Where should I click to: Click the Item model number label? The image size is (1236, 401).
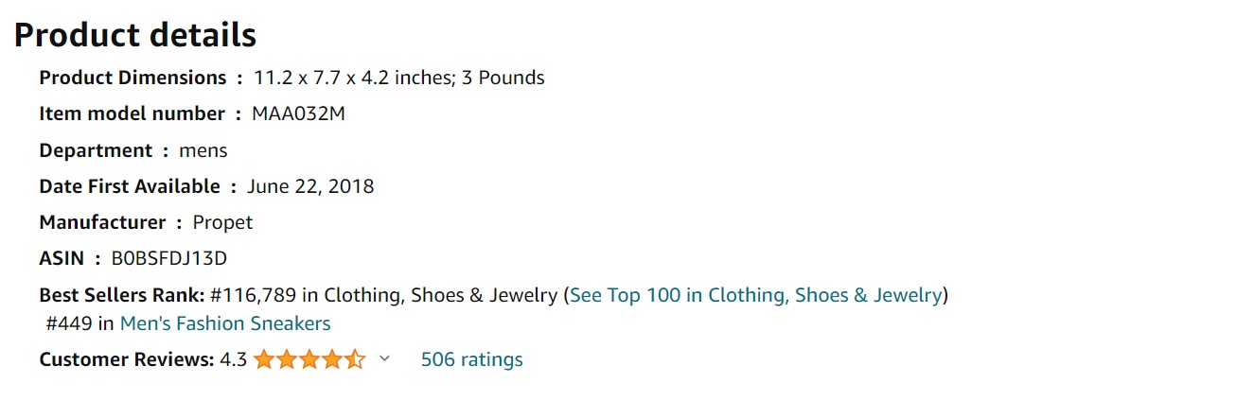(x=132, y=113)
